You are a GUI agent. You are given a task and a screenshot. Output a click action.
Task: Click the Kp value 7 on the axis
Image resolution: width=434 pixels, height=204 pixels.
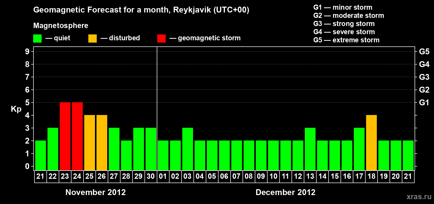(x=27, y=77)
